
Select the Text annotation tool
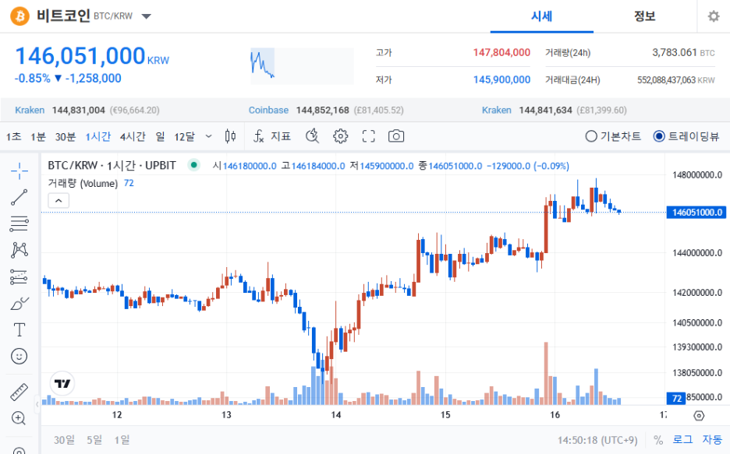coord(19,330)
